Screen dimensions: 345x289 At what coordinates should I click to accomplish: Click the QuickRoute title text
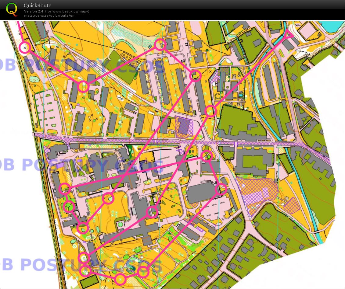38,5
